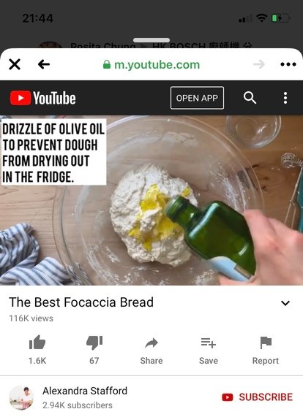The width and height of the screenshot is (303, 417).
Task: Open the Alexandra Stafford channel name
Action: pyautogui.click(x=85, y=391)
